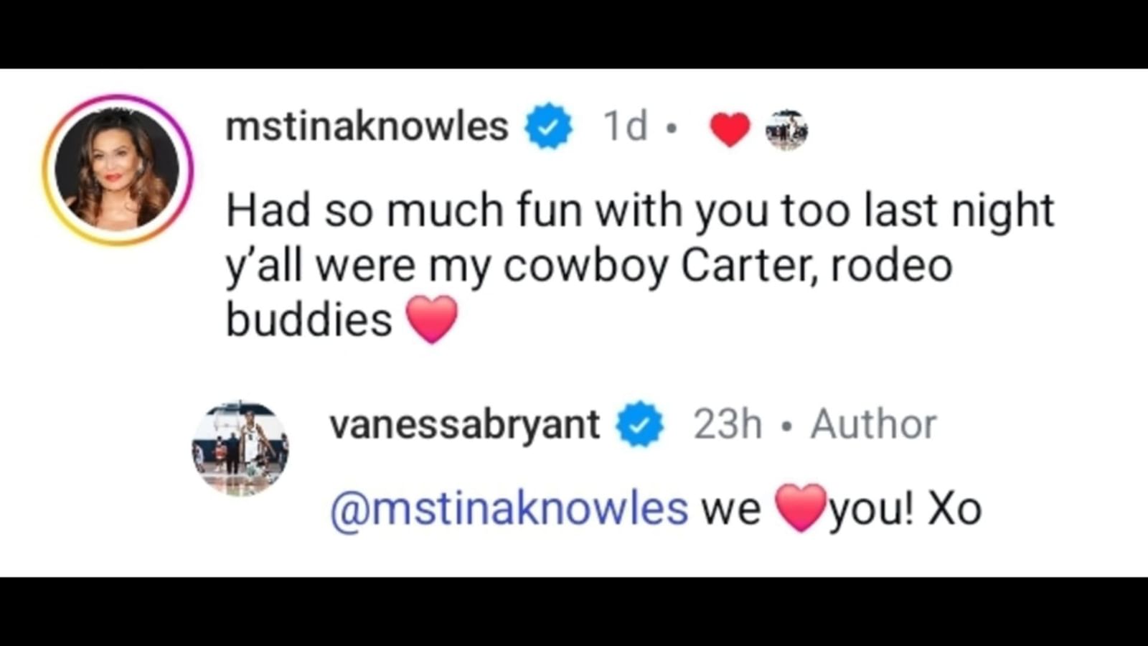The image size is (1148, 646).
Task: Click mstinaknowles' verified blue checkmark badge
Action: tap(548, 126)
